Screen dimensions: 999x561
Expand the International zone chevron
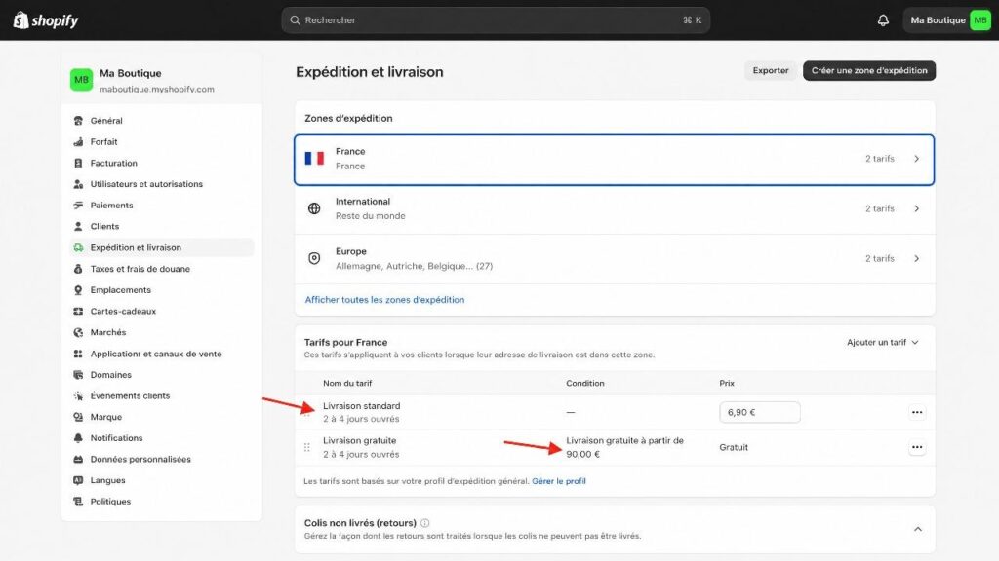coord(917,208)
